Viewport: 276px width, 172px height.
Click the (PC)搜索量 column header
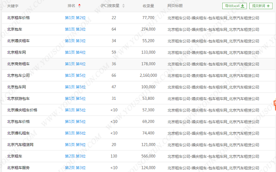tap(110, 6)
